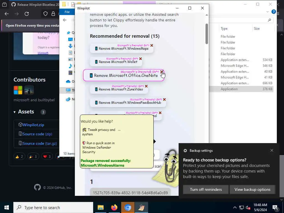Select the Application row sized 376 KB

(241, 89)
